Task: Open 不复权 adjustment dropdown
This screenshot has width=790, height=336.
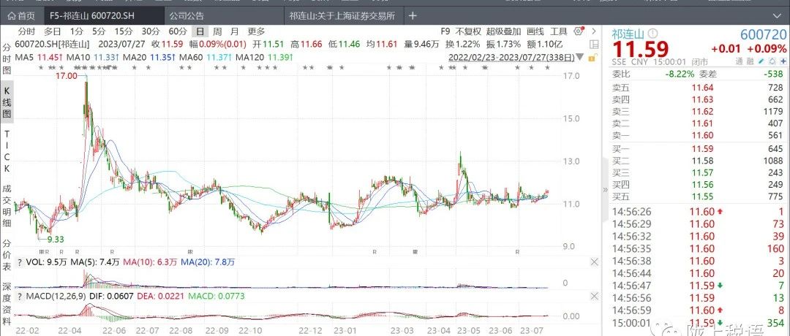Action: click(468, 31)
